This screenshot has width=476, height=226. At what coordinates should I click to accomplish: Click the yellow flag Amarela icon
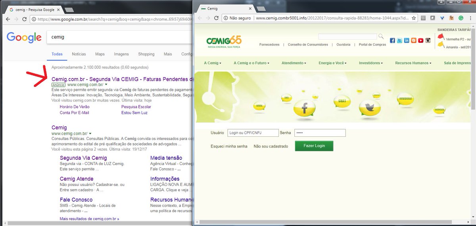[x=440, y=45]
